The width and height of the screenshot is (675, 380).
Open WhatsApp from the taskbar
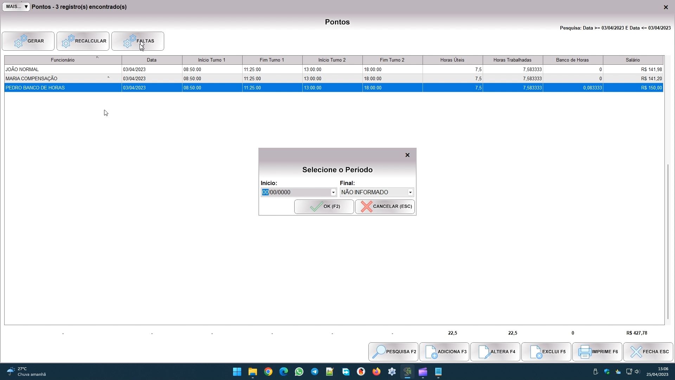[x=299, y=372]
